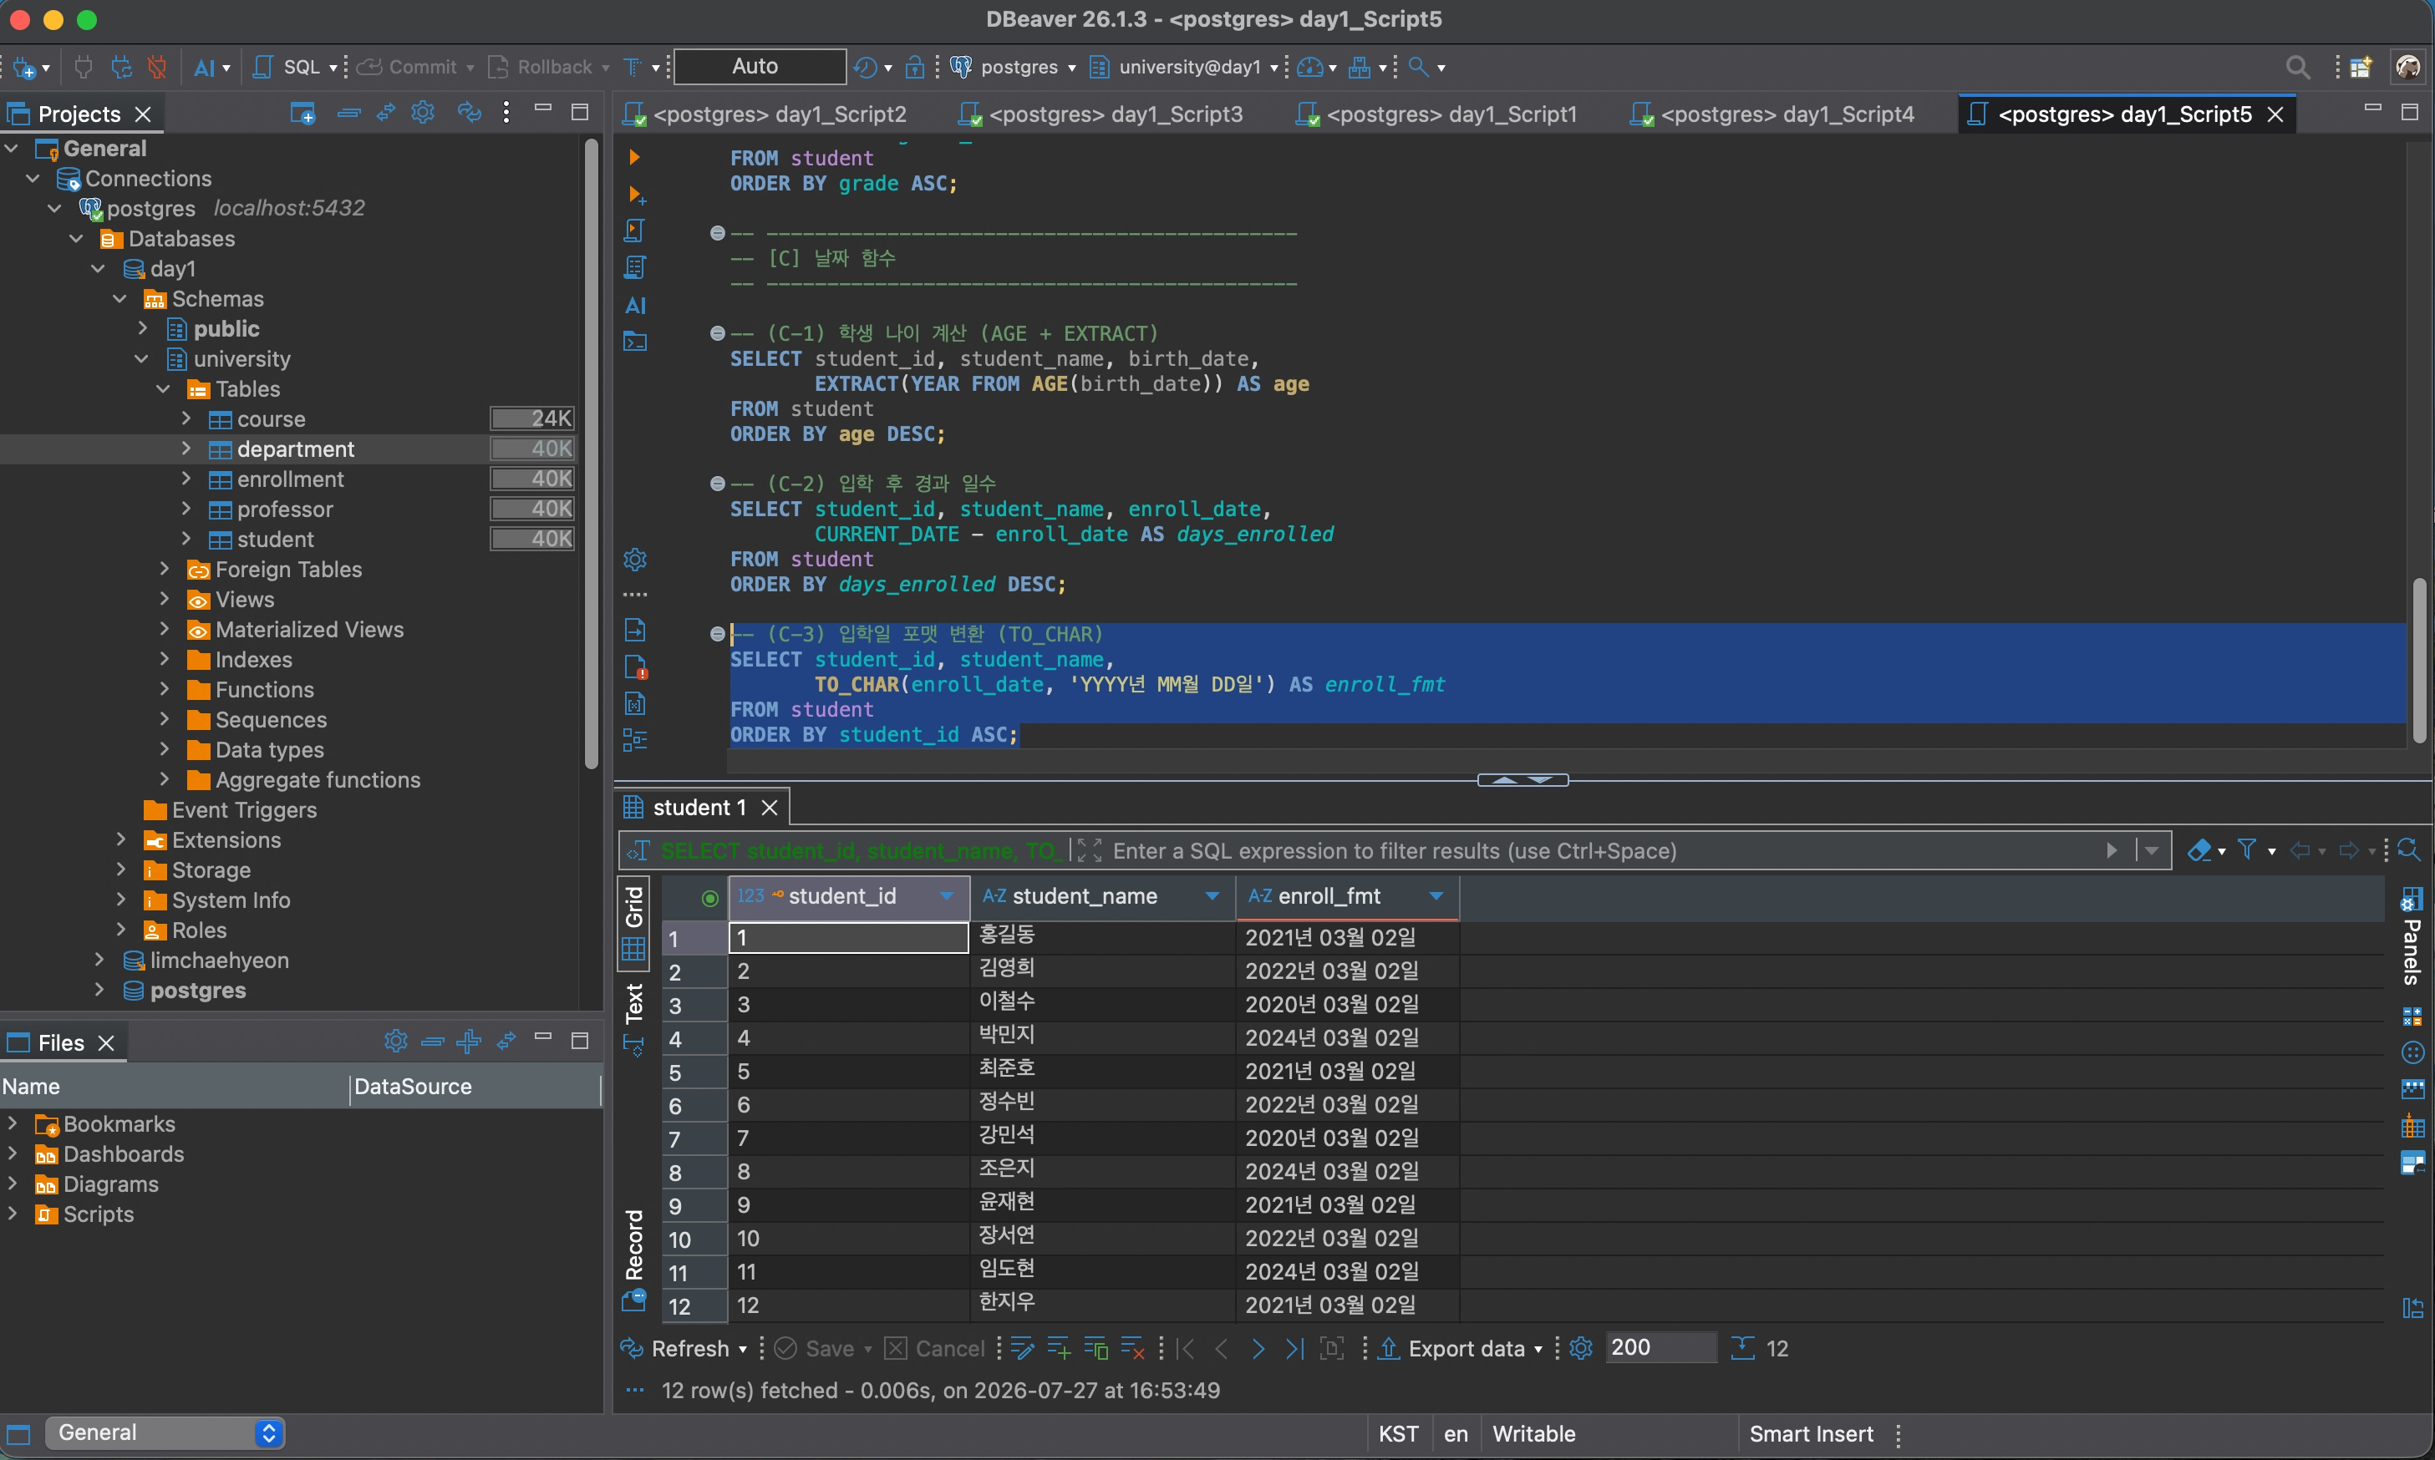Go to the next row arrow in results
The height and width of the screenshot is (1460, 2435).
pos(1258,1349)
